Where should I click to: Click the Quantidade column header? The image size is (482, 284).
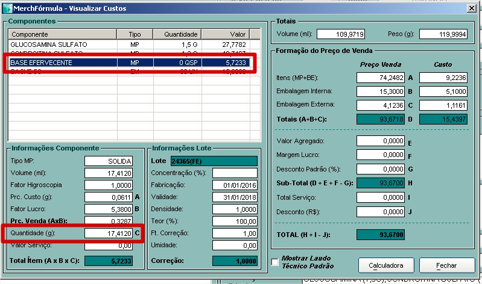pyautogui.click(x=177, y=34)
